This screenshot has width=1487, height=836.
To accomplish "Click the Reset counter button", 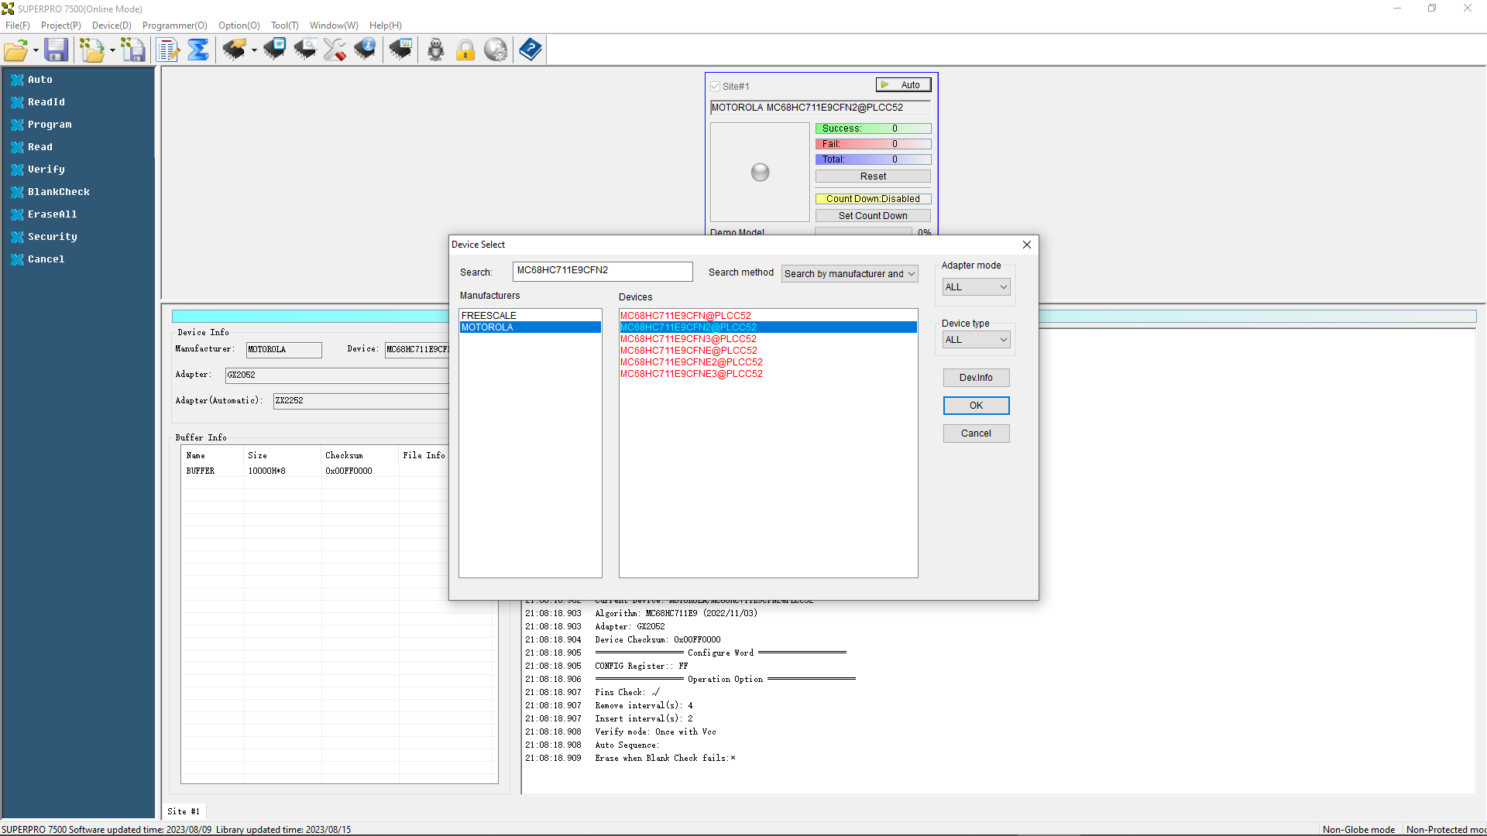I will point(873,176).
